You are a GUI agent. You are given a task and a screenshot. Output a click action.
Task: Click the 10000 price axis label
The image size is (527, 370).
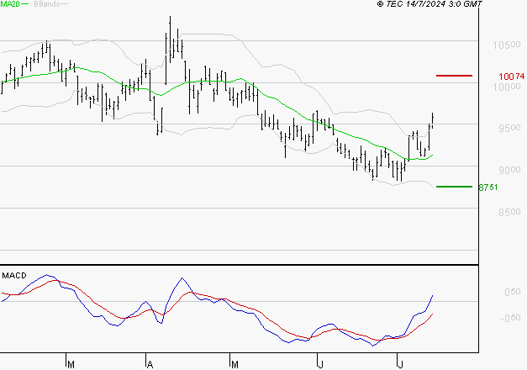pos(507,87)
